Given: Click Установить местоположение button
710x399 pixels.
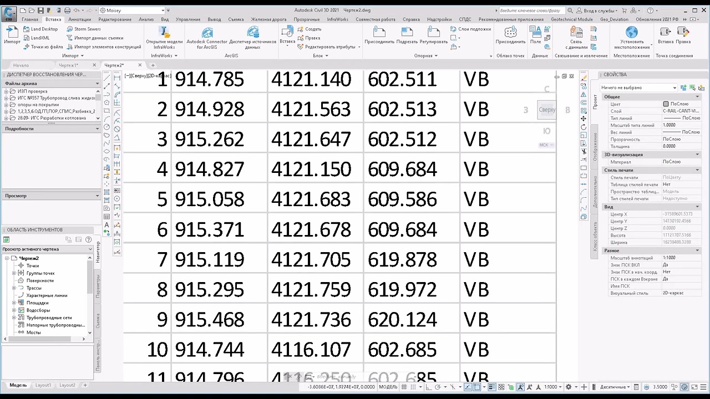Looking at the screenshot, I should [x=632, y=37].
